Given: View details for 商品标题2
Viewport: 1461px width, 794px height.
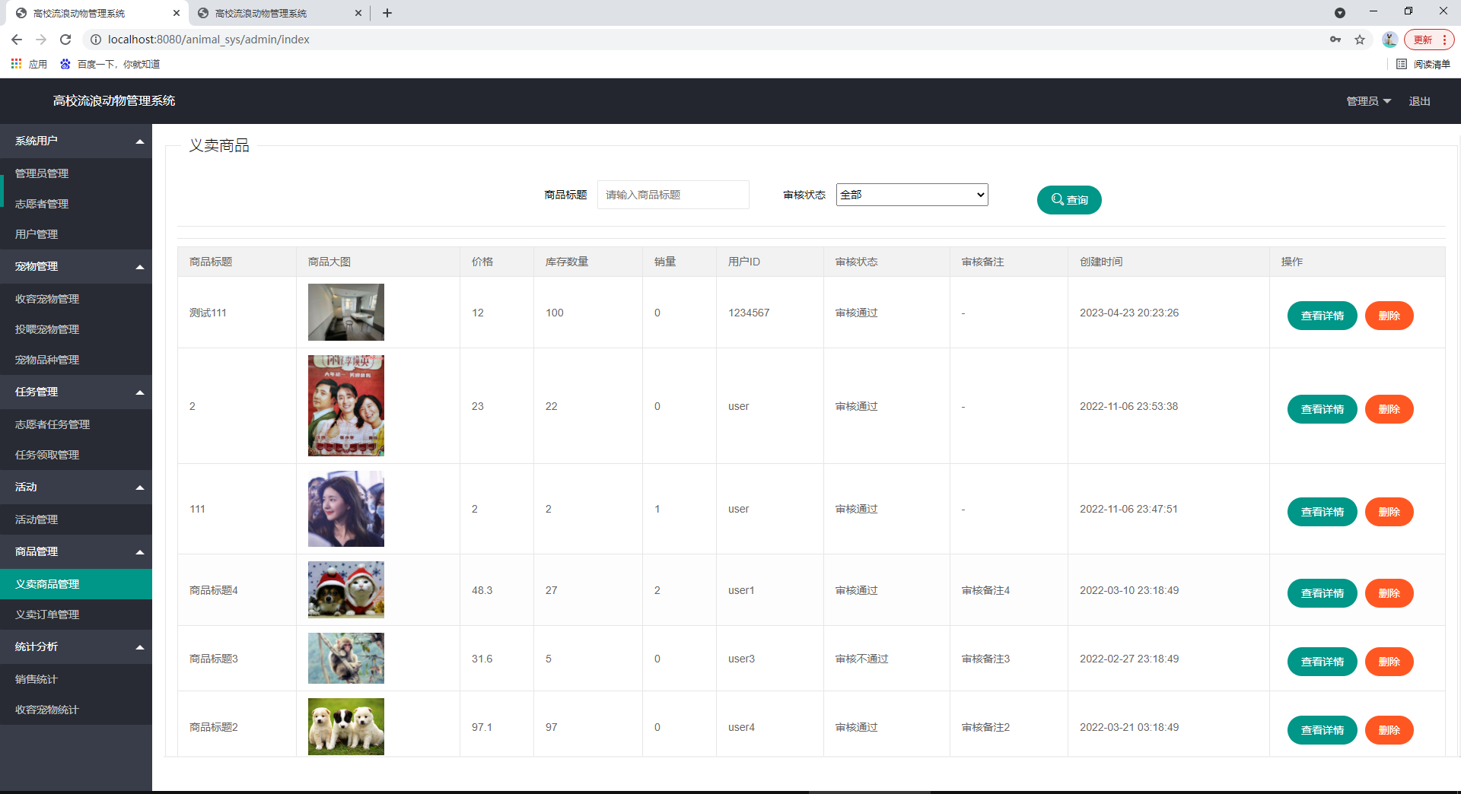Looking at the screenshot, I should point(1322,730).
